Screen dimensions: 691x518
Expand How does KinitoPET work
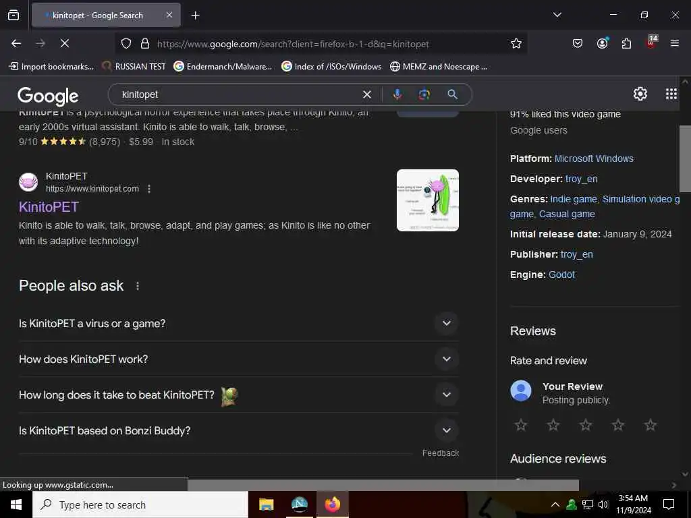pos(238,359)
